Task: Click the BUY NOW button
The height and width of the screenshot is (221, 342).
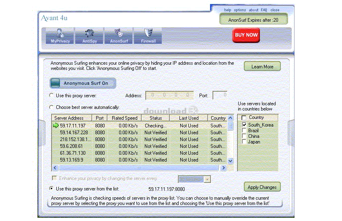Action: coord(246,35)
